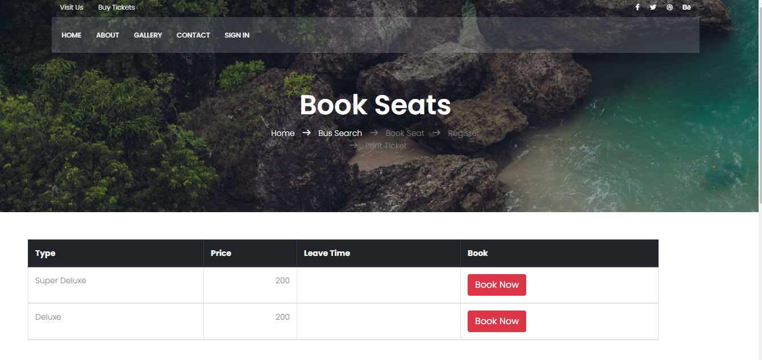The height and width of the screenshot is (360, 762).
Task: Open the Visit Us link
Action: click(x=72, y=7)
